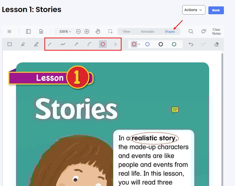Open the hamburger menu in the viewer toolbar
The width and height of the screenshot is (235, 186).
click(9, 31)
